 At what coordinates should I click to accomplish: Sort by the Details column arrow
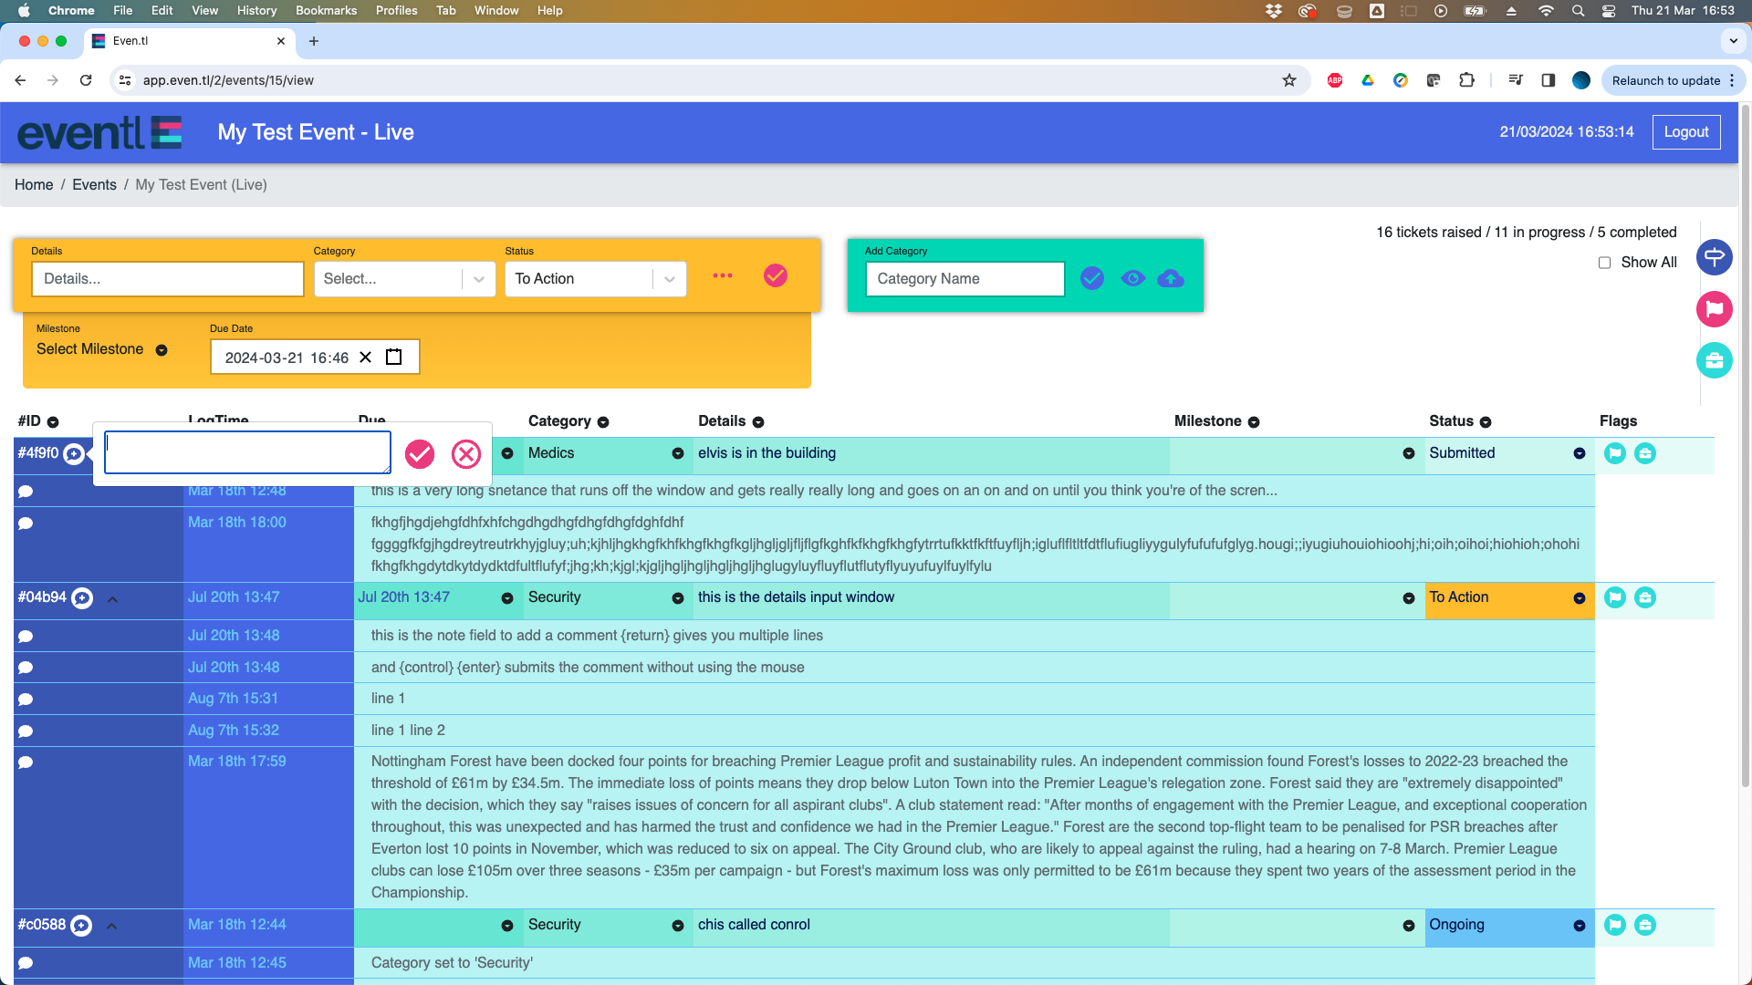click(758, 422)
